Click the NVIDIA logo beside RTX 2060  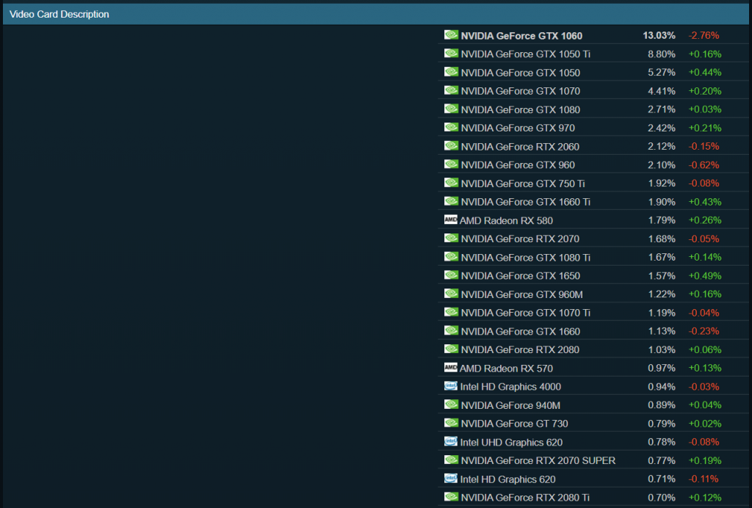[x=451, y=145]
